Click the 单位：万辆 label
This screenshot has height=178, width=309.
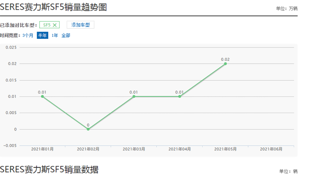coord(286,8)
